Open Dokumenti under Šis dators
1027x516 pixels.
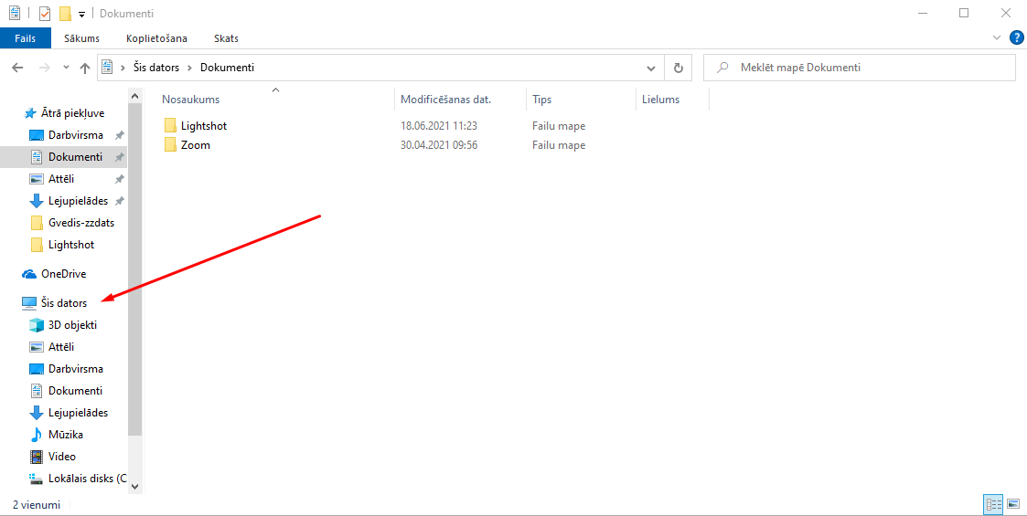pos(75,391)
